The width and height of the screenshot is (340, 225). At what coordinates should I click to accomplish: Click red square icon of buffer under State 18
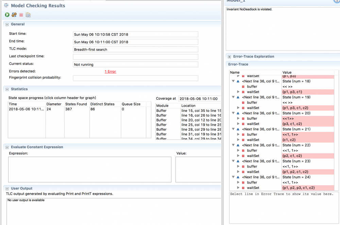pos(243,87)
